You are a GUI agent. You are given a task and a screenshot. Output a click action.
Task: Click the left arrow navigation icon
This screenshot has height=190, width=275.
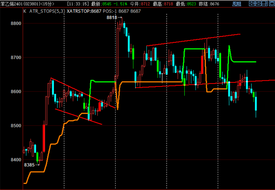pos(252,4)
